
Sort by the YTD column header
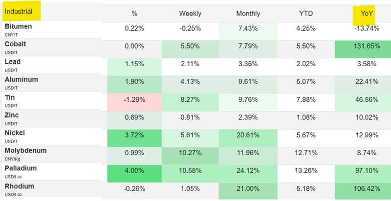tap(306, 14)
